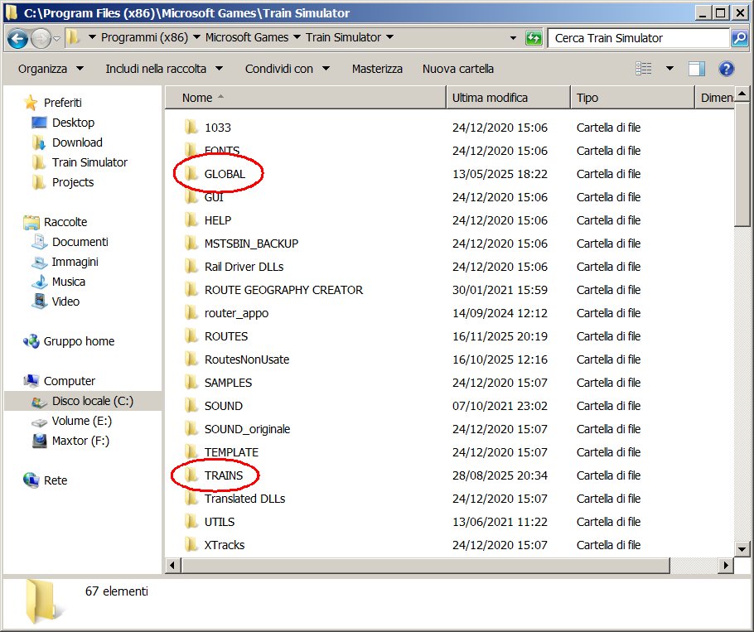The height and width of the screenshot is (632, 754).
Task: Open the view options dropdown arrow
Action: (x=669, y=69)
